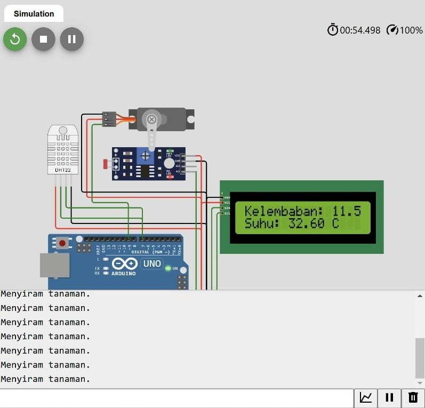Screen dimensions: 425x408
Task: Click the serial monitor scroll-down arrow
Action: [x=420, y=383]
